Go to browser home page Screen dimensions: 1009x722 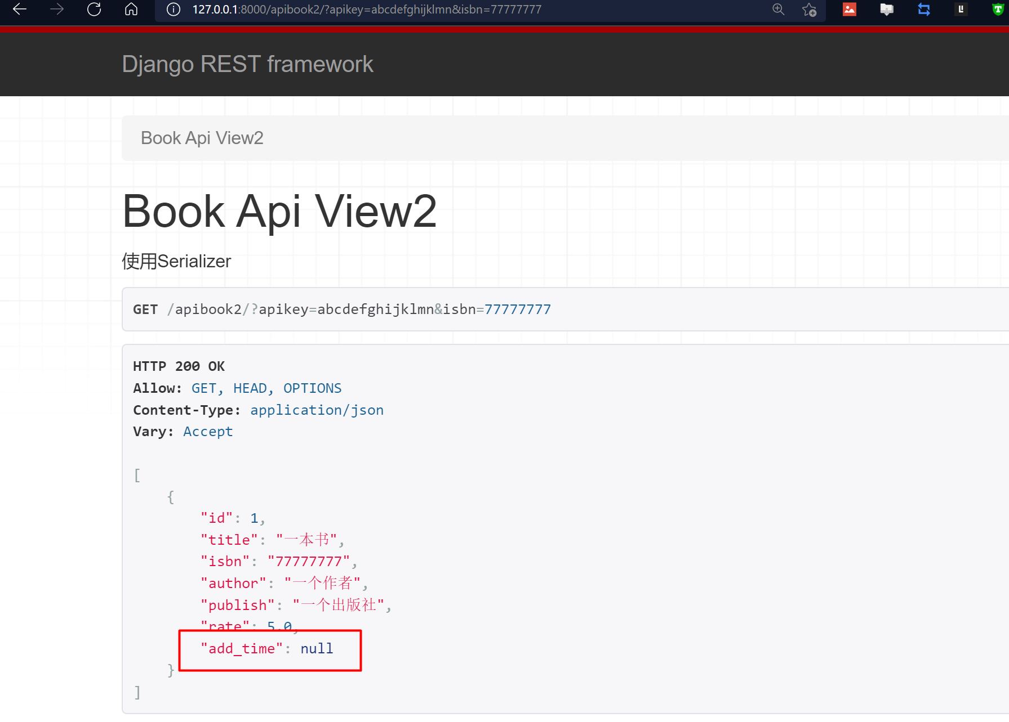131,10
